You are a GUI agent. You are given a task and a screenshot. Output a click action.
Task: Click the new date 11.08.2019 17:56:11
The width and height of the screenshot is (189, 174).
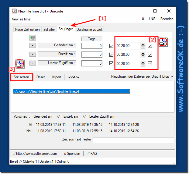pyautogui.click(x=51, y=131)
